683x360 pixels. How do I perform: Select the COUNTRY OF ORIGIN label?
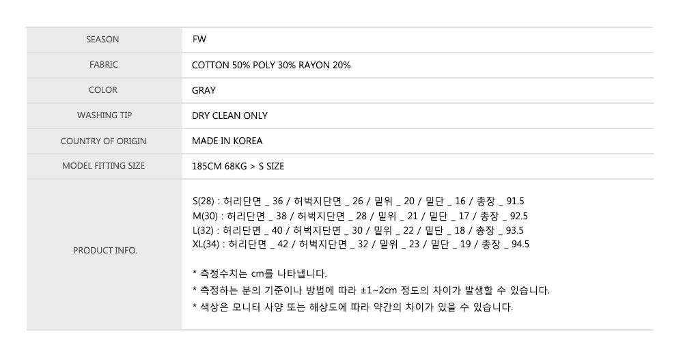coord(103,141)
